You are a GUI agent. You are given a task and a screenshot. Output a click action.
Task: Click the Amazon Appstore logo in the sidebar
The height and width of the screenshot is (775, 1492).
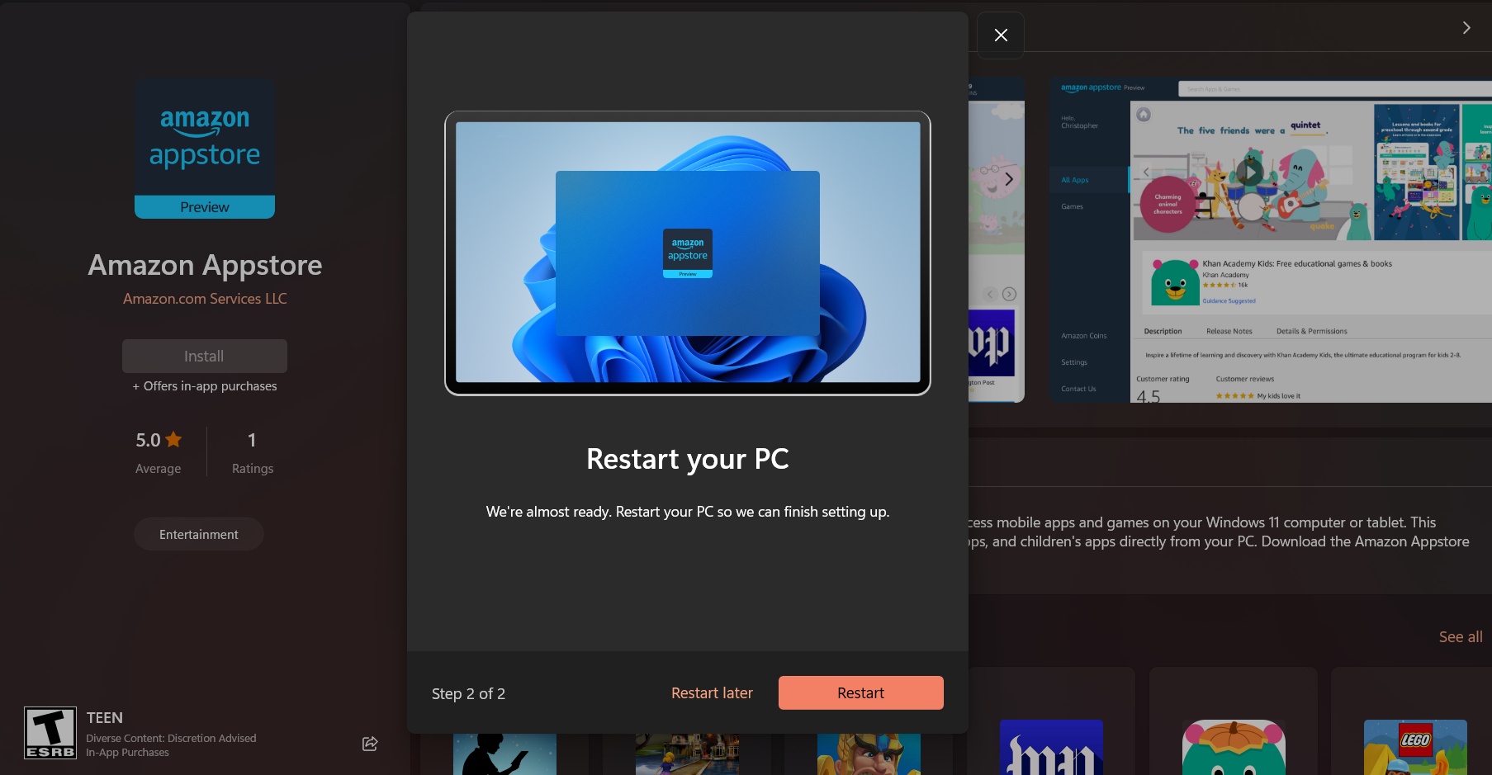pos(205,149)
